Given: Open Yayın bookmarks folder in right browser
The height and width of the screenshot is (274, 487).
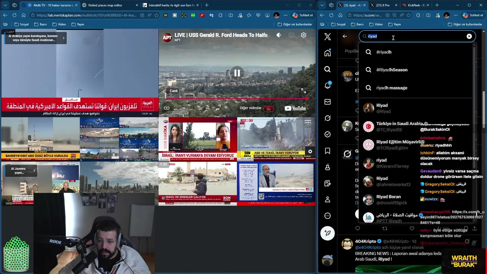Looking at the screenshot, I should pos(395,24).
